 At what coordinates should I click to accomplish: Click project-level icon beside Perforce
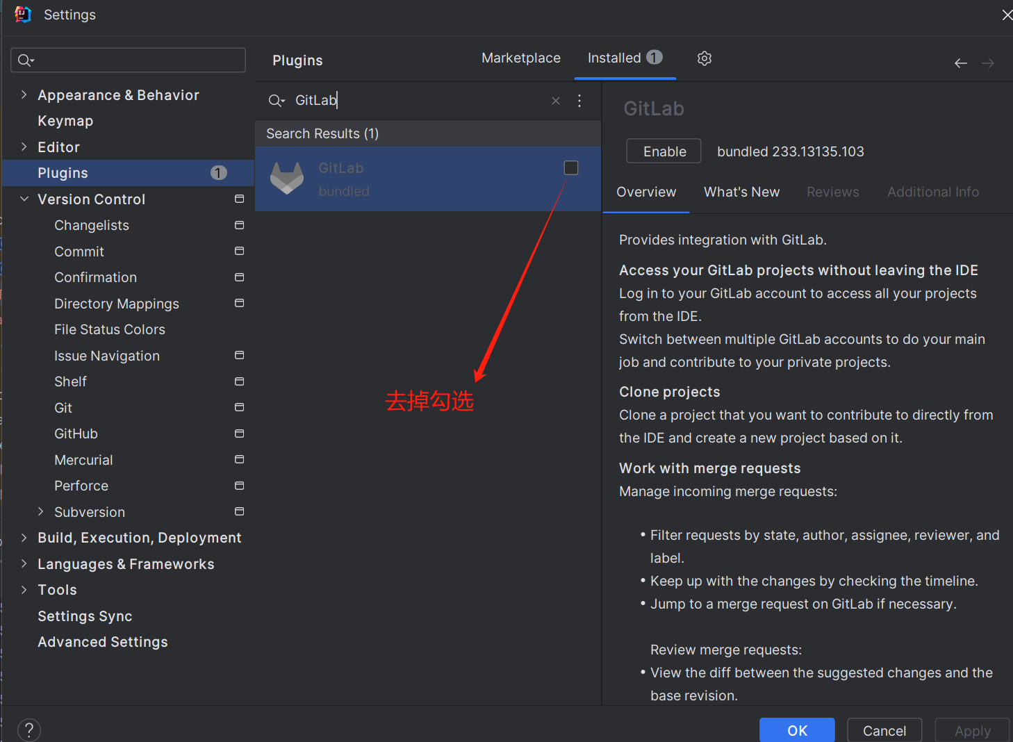(240, 485)
